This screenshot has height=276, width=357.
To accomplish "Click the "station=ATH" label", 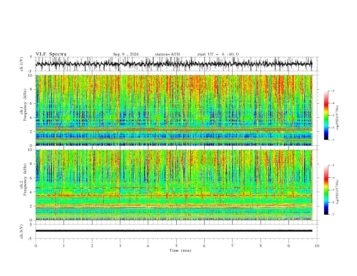I will 167,54.
